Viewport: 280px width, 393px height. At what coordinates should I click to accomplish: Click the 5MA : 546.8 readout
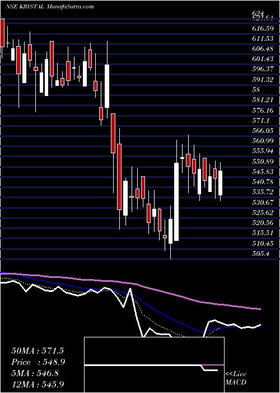[x=35, y=373]
